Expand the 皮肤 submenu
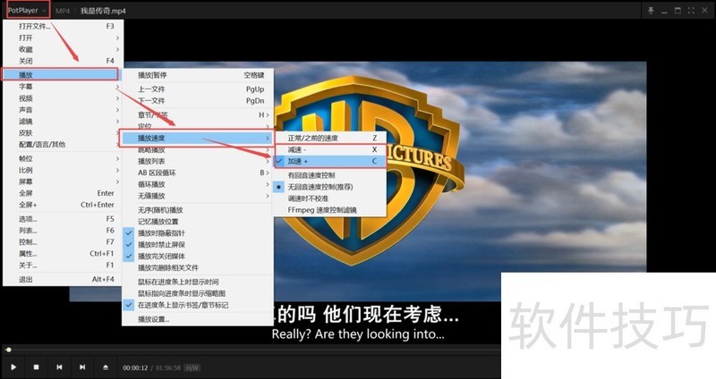 pyautogui.click(x=62, y=132)
